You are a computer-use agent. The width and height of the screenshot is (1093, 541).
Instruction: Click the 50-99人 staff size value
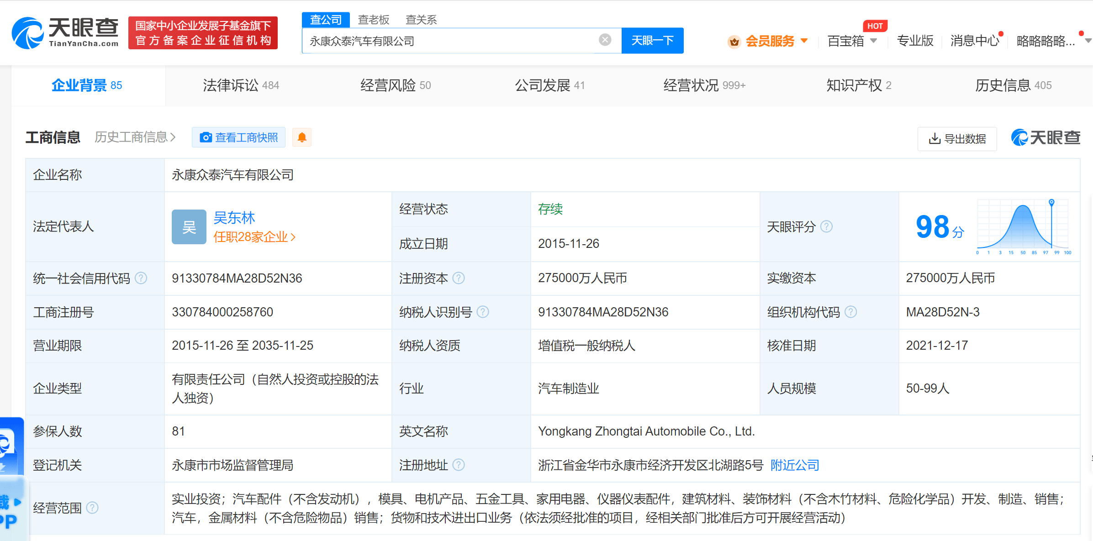coord(928,389)
